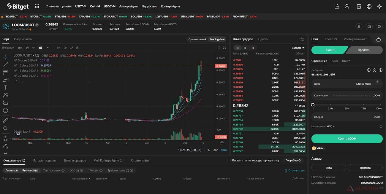This screenshot has width=386, height=194.
Task: Select the text annotation tool
Action: (x=5, y=87)
